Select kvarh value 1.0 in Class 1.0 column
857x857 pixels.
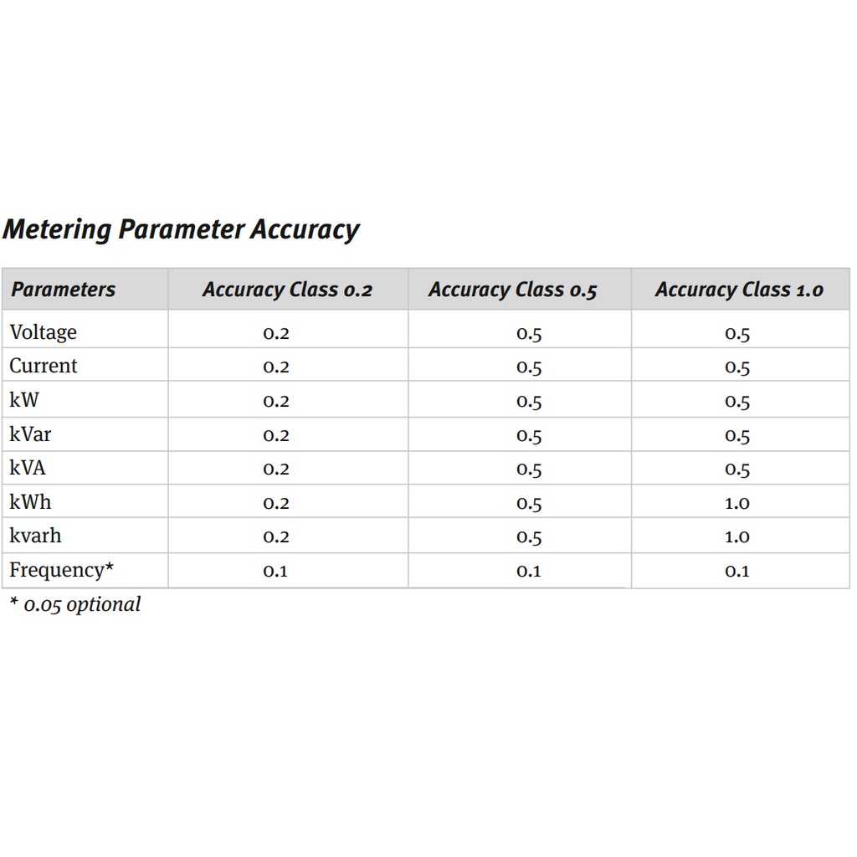pos(737,536)
